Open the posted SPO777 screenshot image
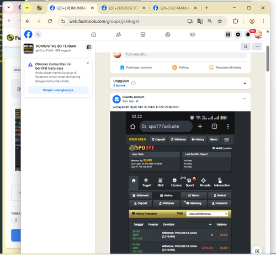 [x=181, y=183]
